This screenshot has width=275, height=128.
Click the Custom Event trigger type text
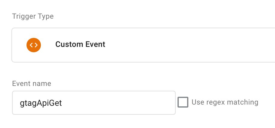point(80,44)
